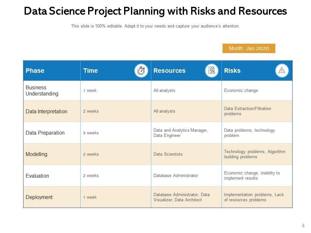Select the orange Month: Jan 2020 label
The image size is (311, 233).
click(249, 49)
